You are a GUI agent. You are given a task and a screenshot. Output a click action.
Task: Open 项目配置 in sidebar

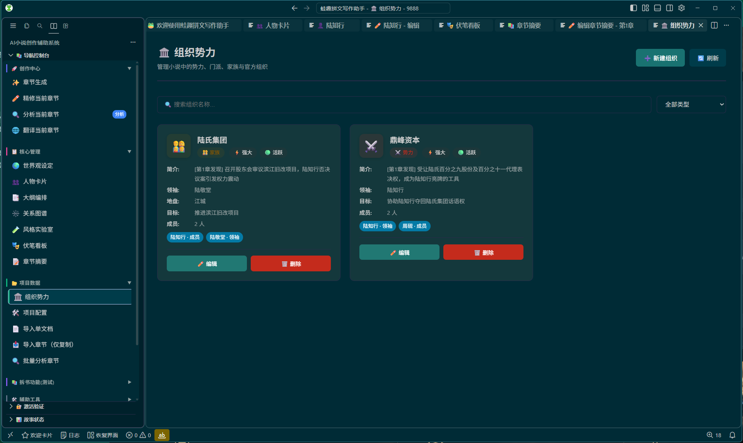click(70, 313)
